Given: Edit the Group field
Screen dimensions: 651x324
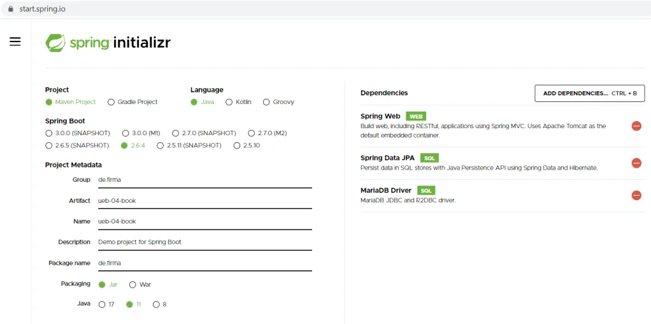Looking at the screenshot, I should pyautogui.click(x=204, y=180).
